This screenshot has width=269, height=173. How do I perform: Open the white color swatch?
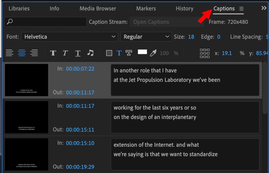(x=142, y=52)
